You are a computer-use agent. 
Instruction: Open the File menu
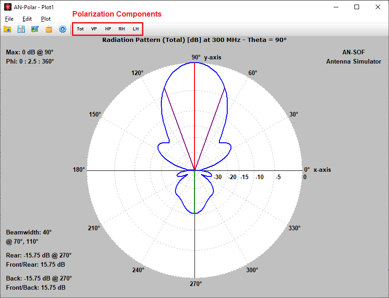tap(9, 19)
